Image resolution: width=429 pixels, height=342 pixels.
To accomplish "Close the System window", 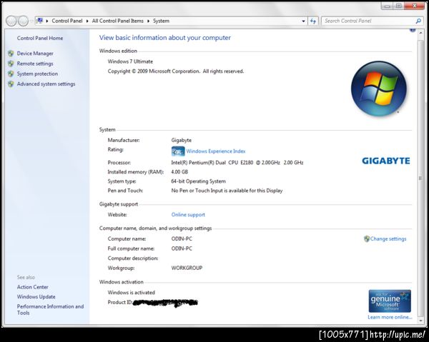I will click(x=415, y=6).
